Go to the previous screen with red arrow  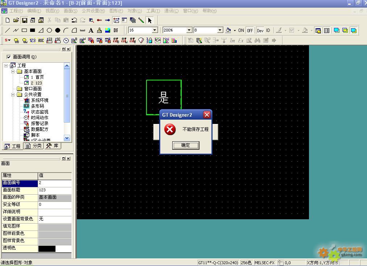(x=99, y=20)
